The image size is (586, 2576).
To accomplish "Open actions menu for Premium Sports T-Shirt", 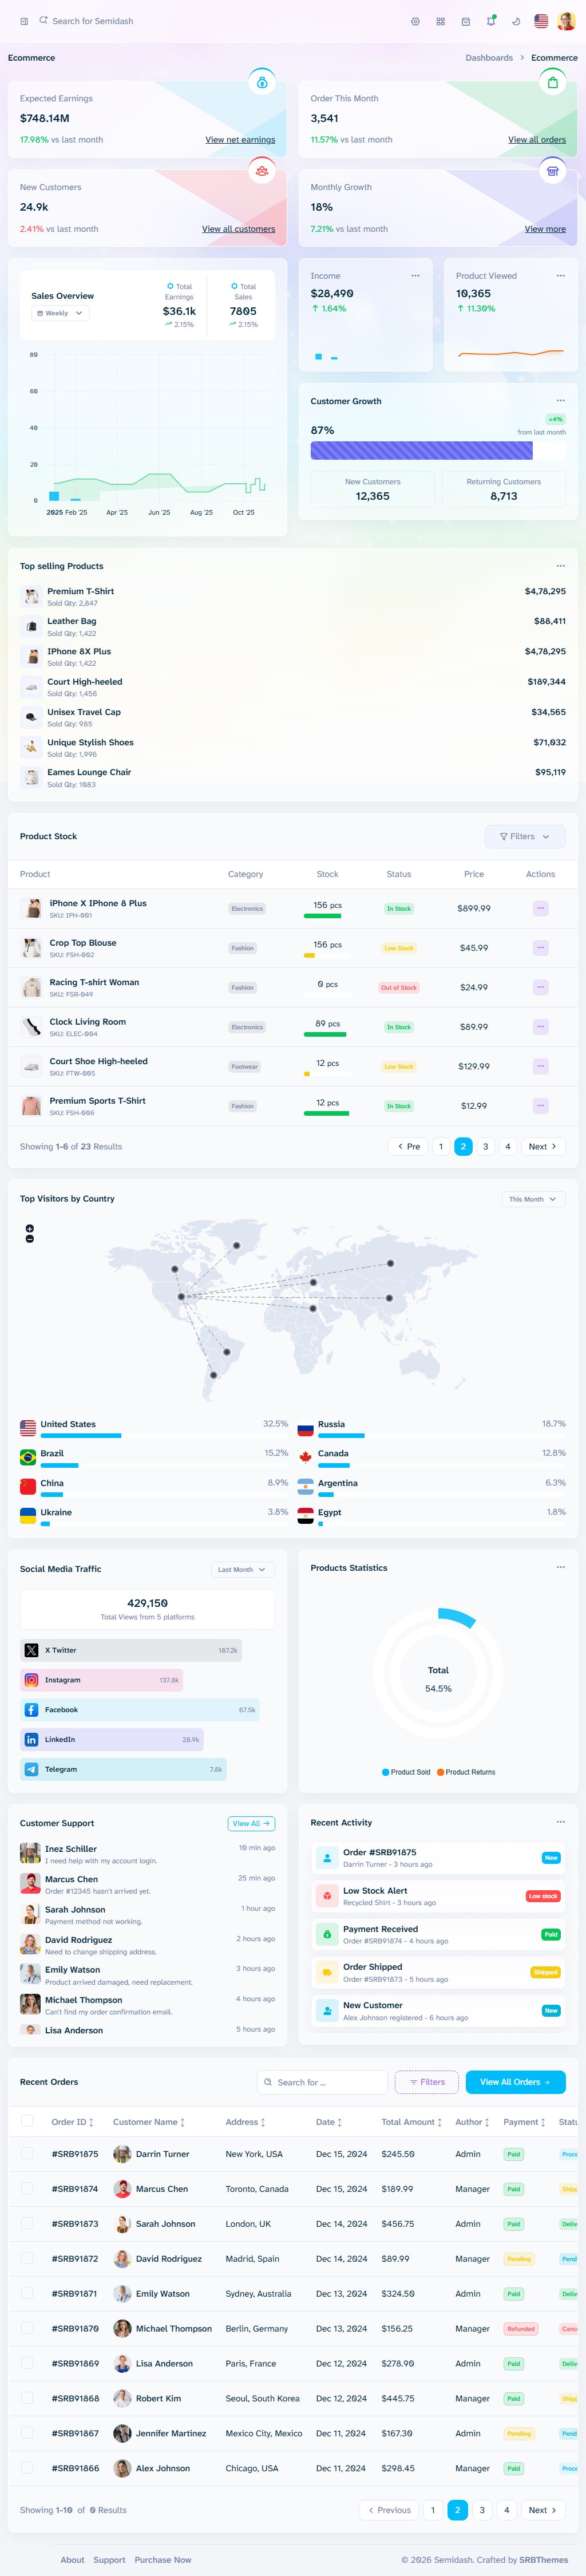I will coord(540,1106).
